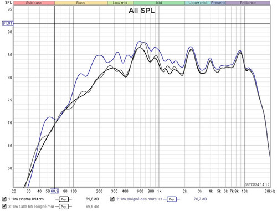Click the 1k frequency axis label

click(159, 191)
